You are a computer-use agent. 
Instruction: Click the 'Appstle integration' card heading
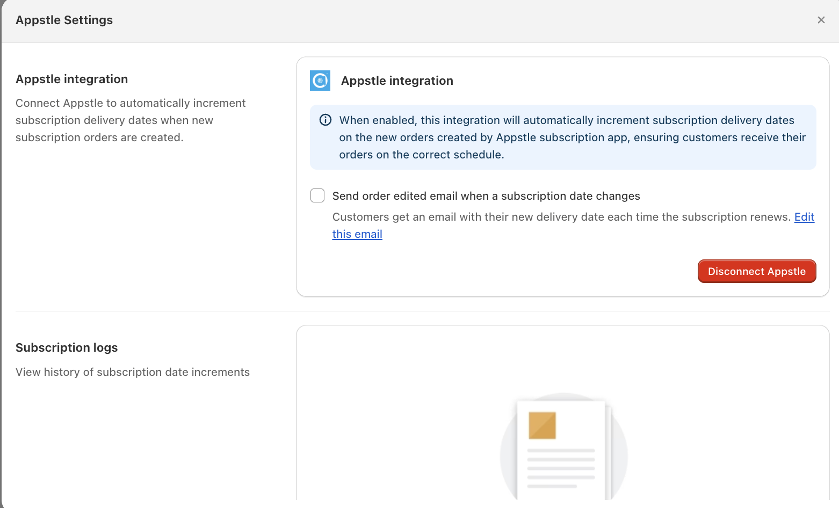tap(397, 81)
